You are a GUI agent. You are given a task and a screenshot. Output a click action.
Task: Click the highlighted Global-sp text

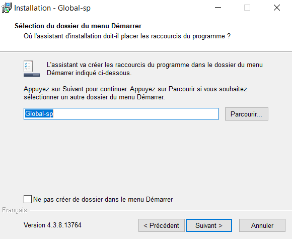click(x=39, y=113)
